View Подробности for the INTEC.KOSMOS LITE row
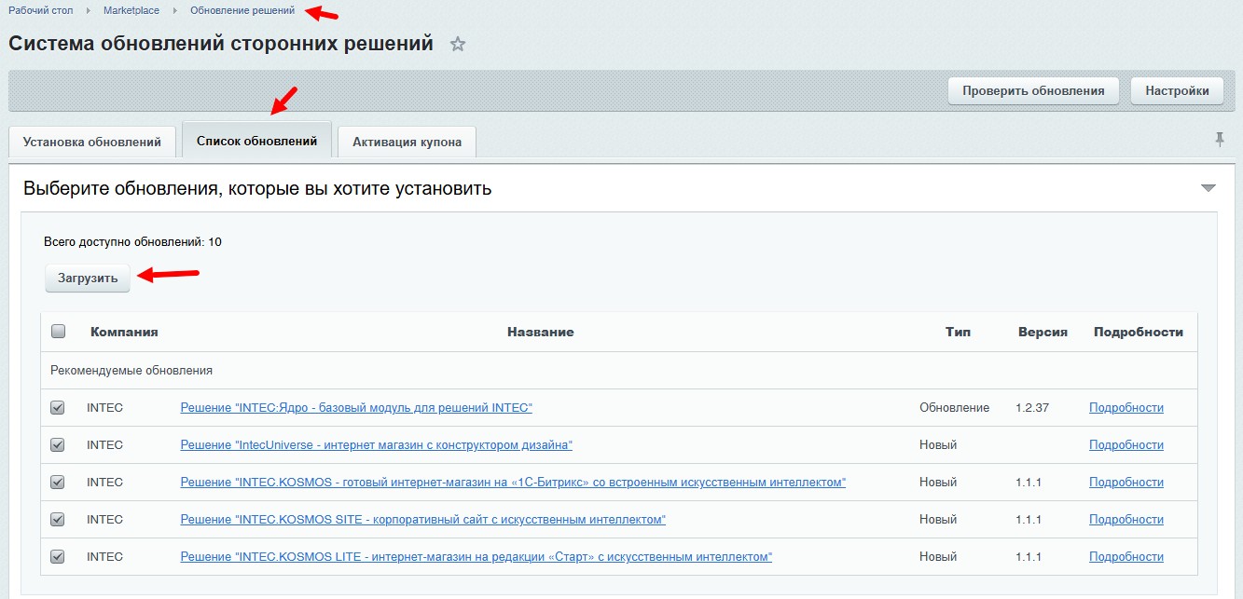Screen dimensions: 1243x599 (x=1126, y=556)
